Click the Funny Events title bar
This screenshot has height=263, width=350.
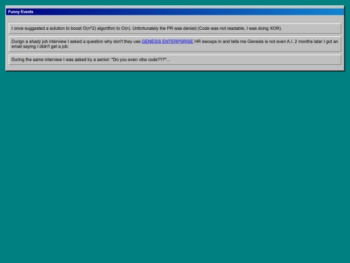(x=175, y=12)
